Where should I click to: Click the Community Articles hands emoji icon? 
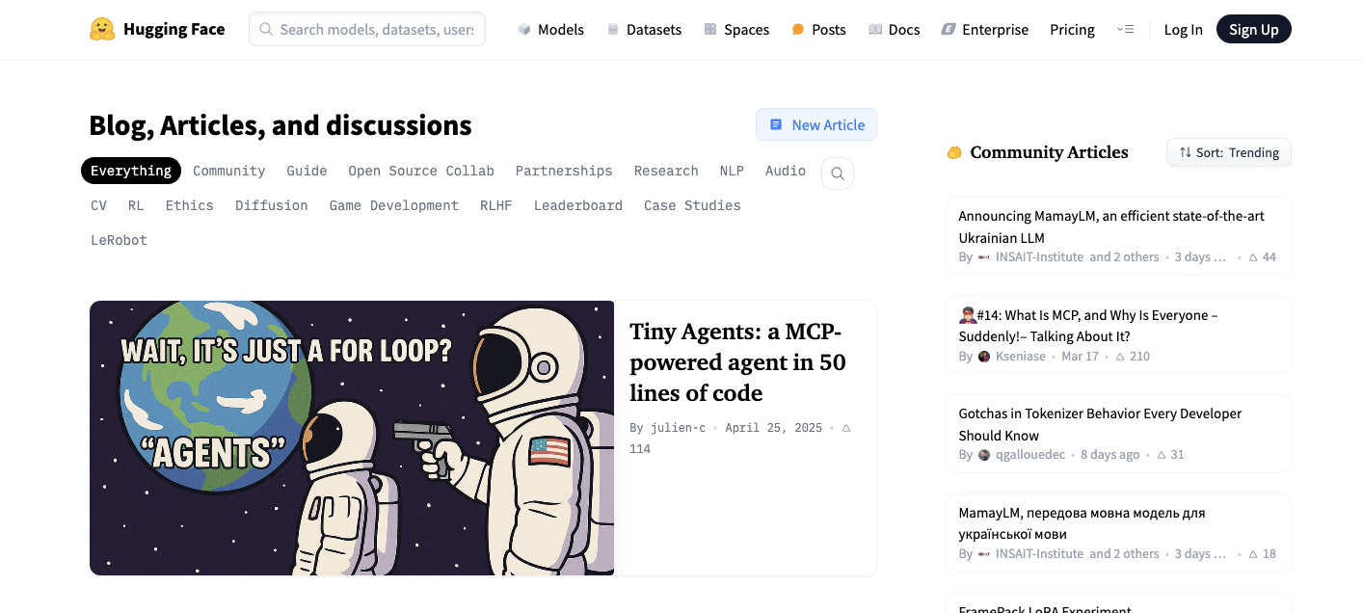point(954,152)
